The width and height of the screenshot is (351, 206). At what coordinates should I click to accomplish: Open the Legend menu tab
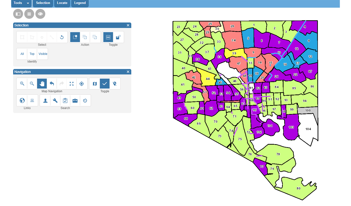click(80, 3)
